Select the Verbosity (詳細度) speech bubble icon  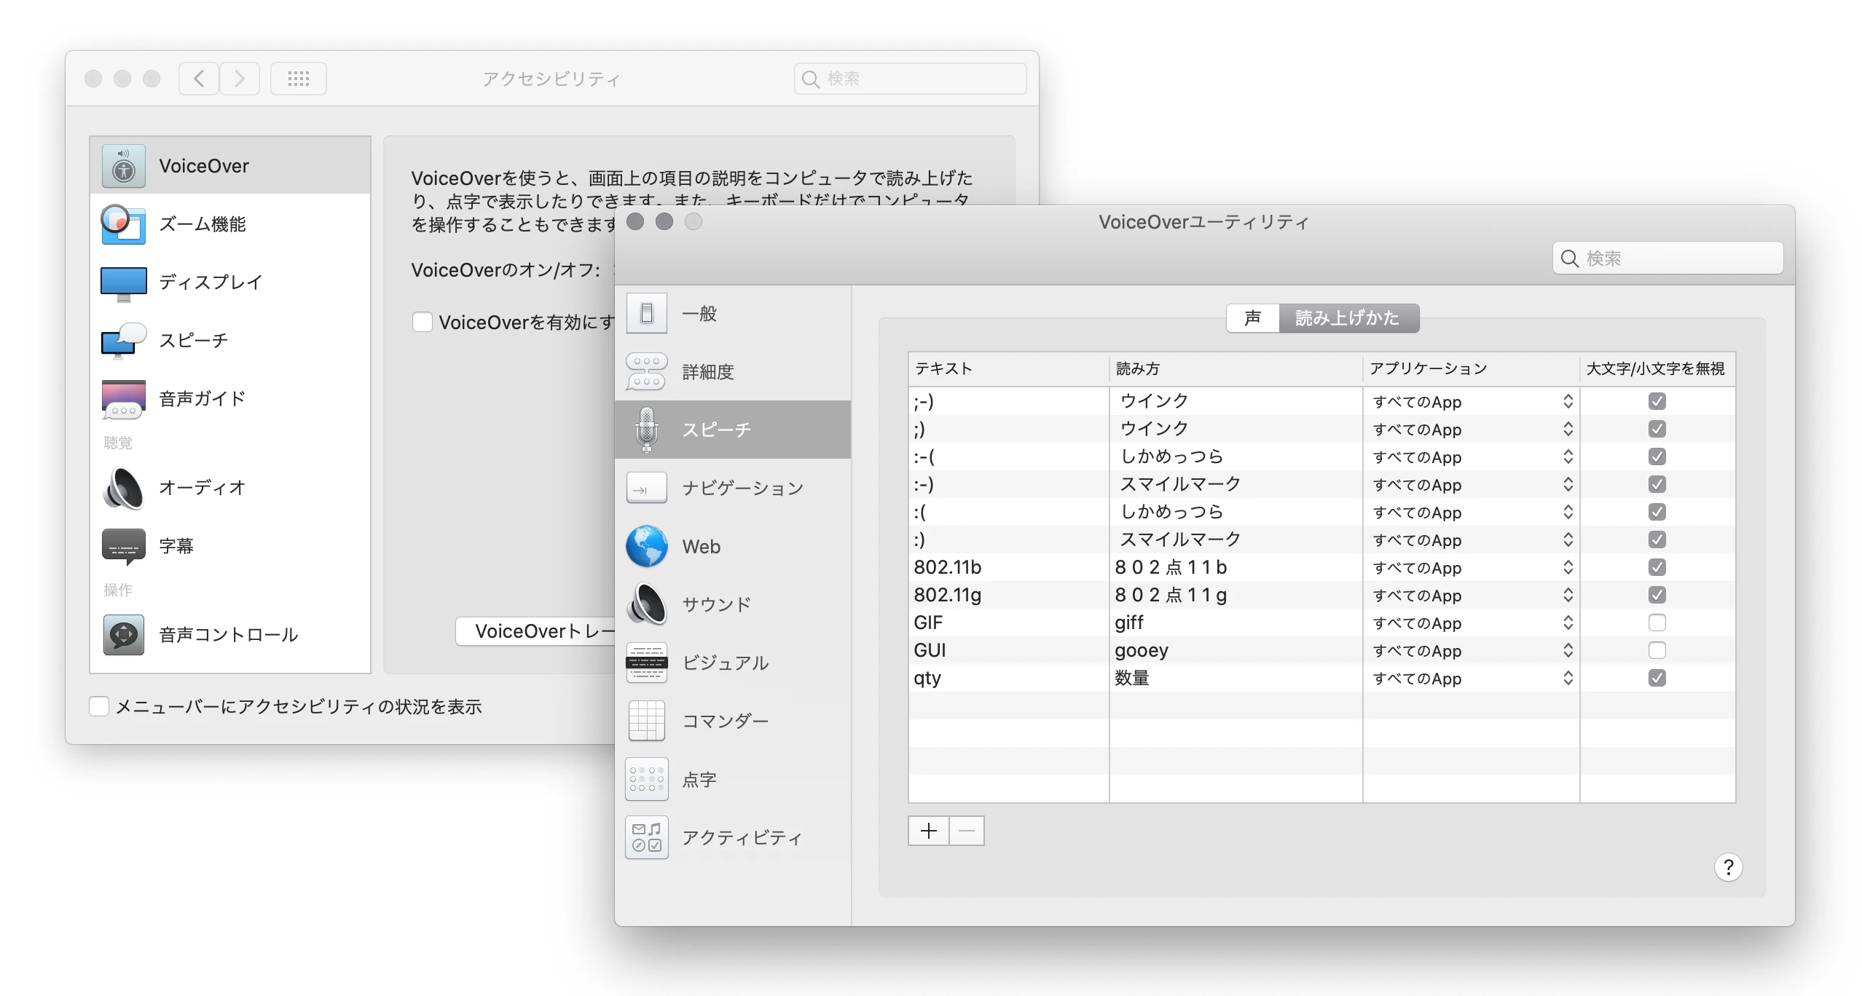[646, 371]
